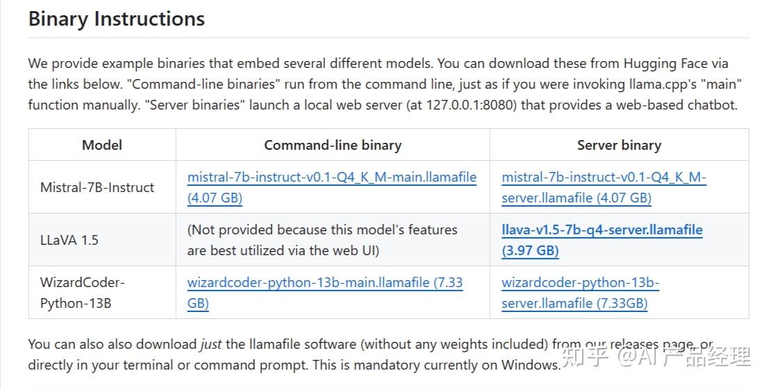This screenshot has width=771, height=389.
Task: Click the Binary Instructions heading
Action: (x=117, y=19)
